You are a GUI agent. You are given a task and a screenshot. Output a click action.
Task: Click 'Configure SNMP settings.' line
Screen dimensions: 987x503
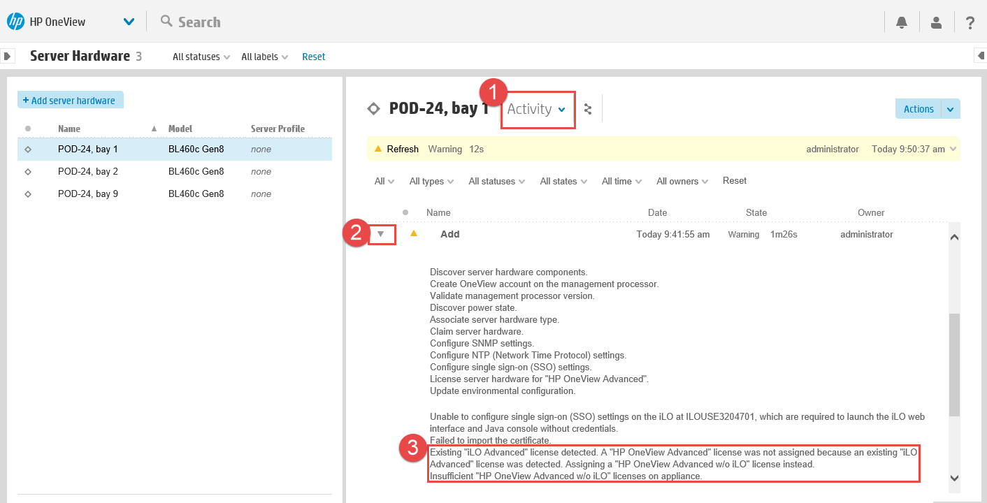pos(482,344)
